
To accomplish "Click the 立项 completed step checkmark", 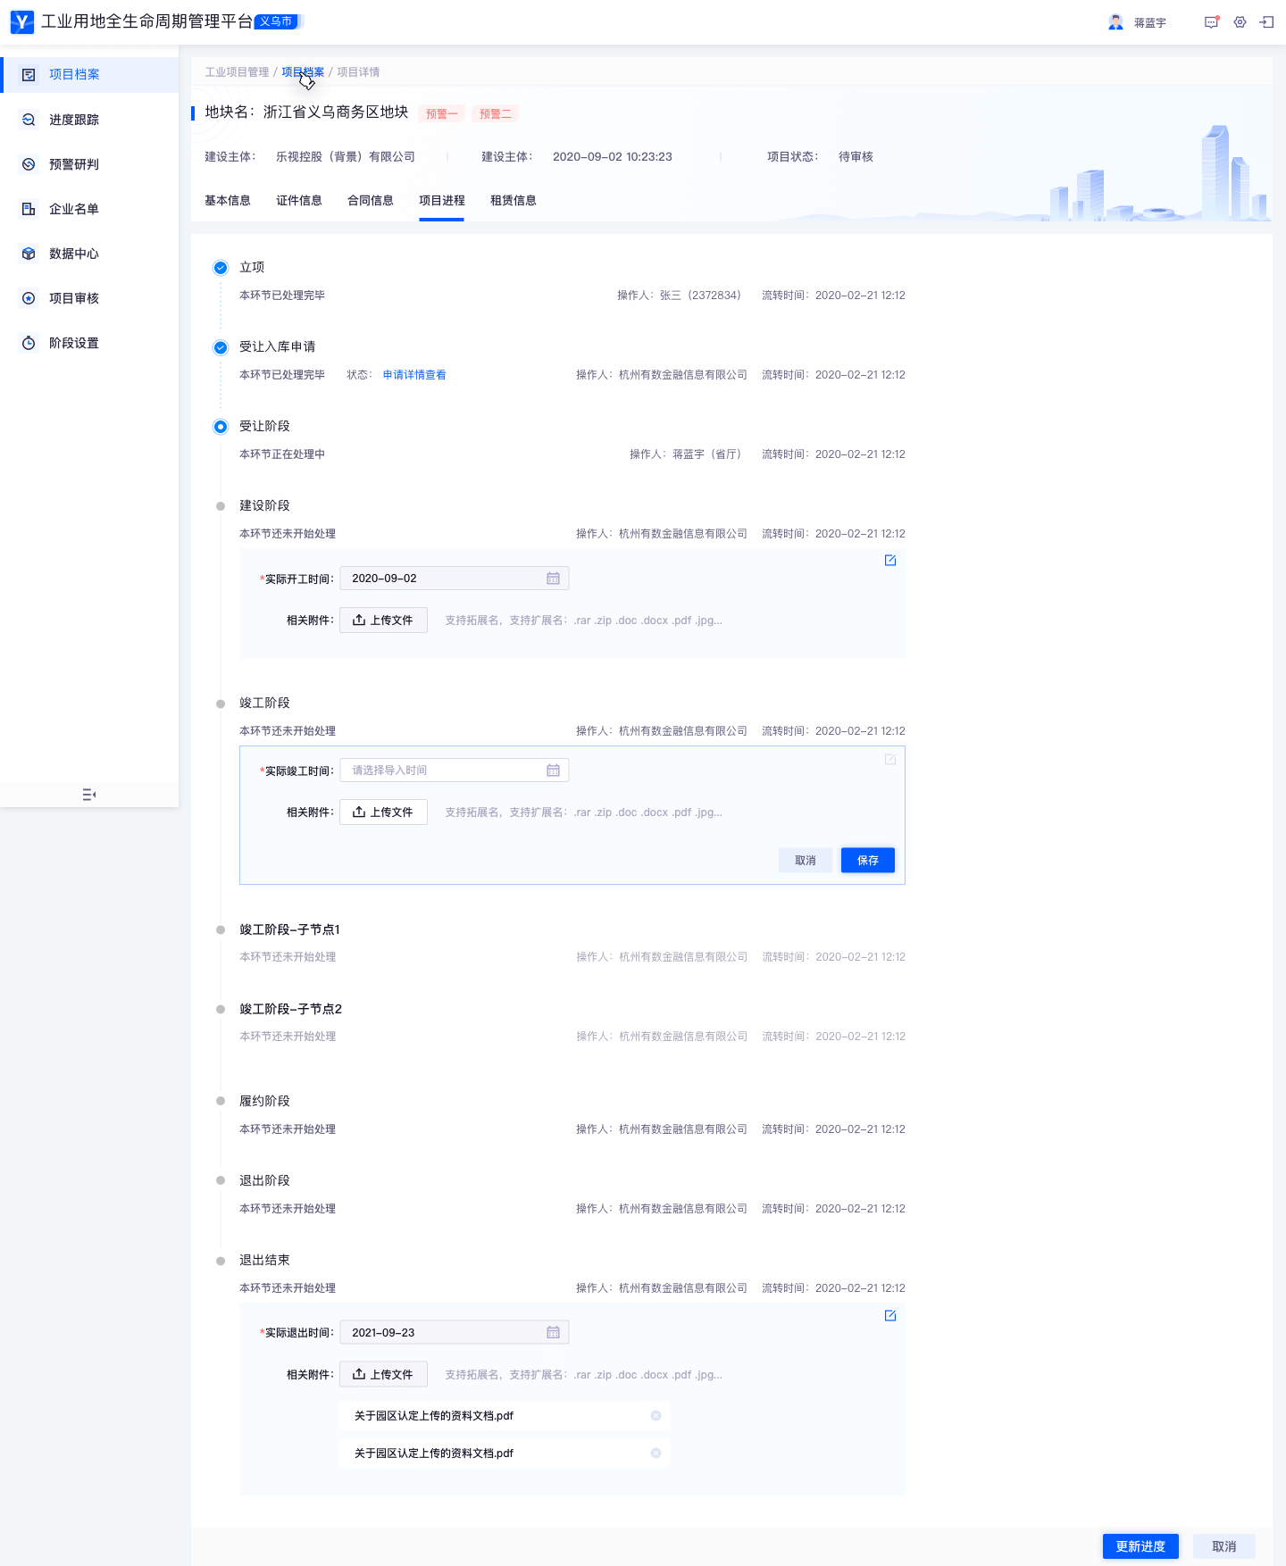I will click(x=221, y=268).
